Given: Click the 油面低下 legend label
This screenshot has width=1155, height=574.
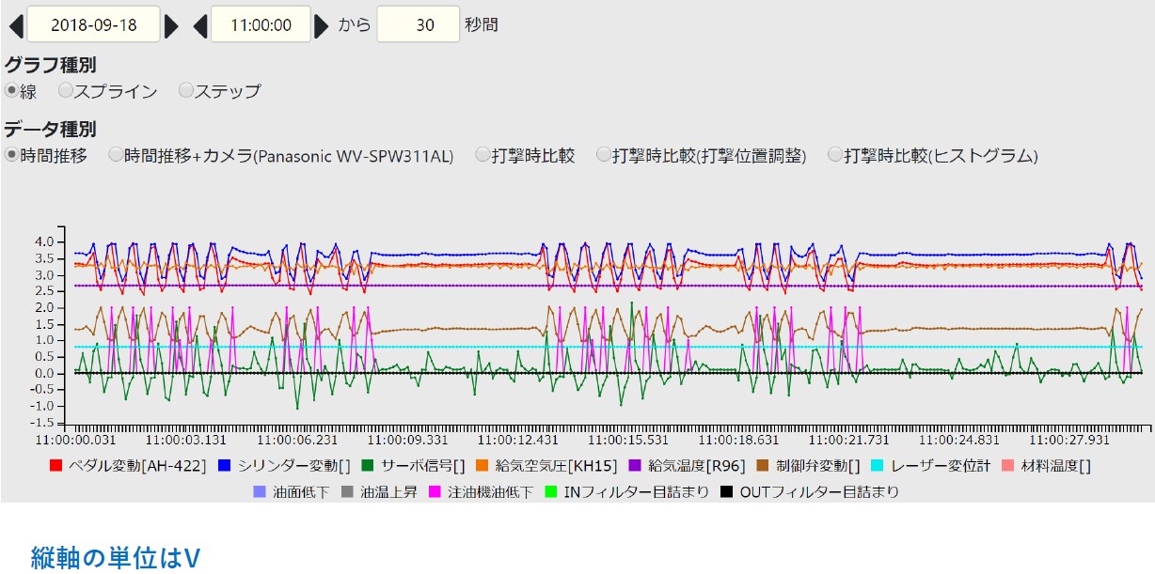Looking at the screenshot, I should pyautogui.click(x=301, y=491).
